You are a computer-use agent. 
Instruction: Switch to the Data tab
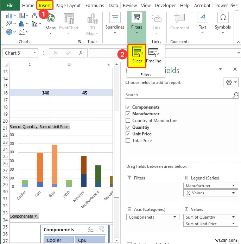[113, 5]
